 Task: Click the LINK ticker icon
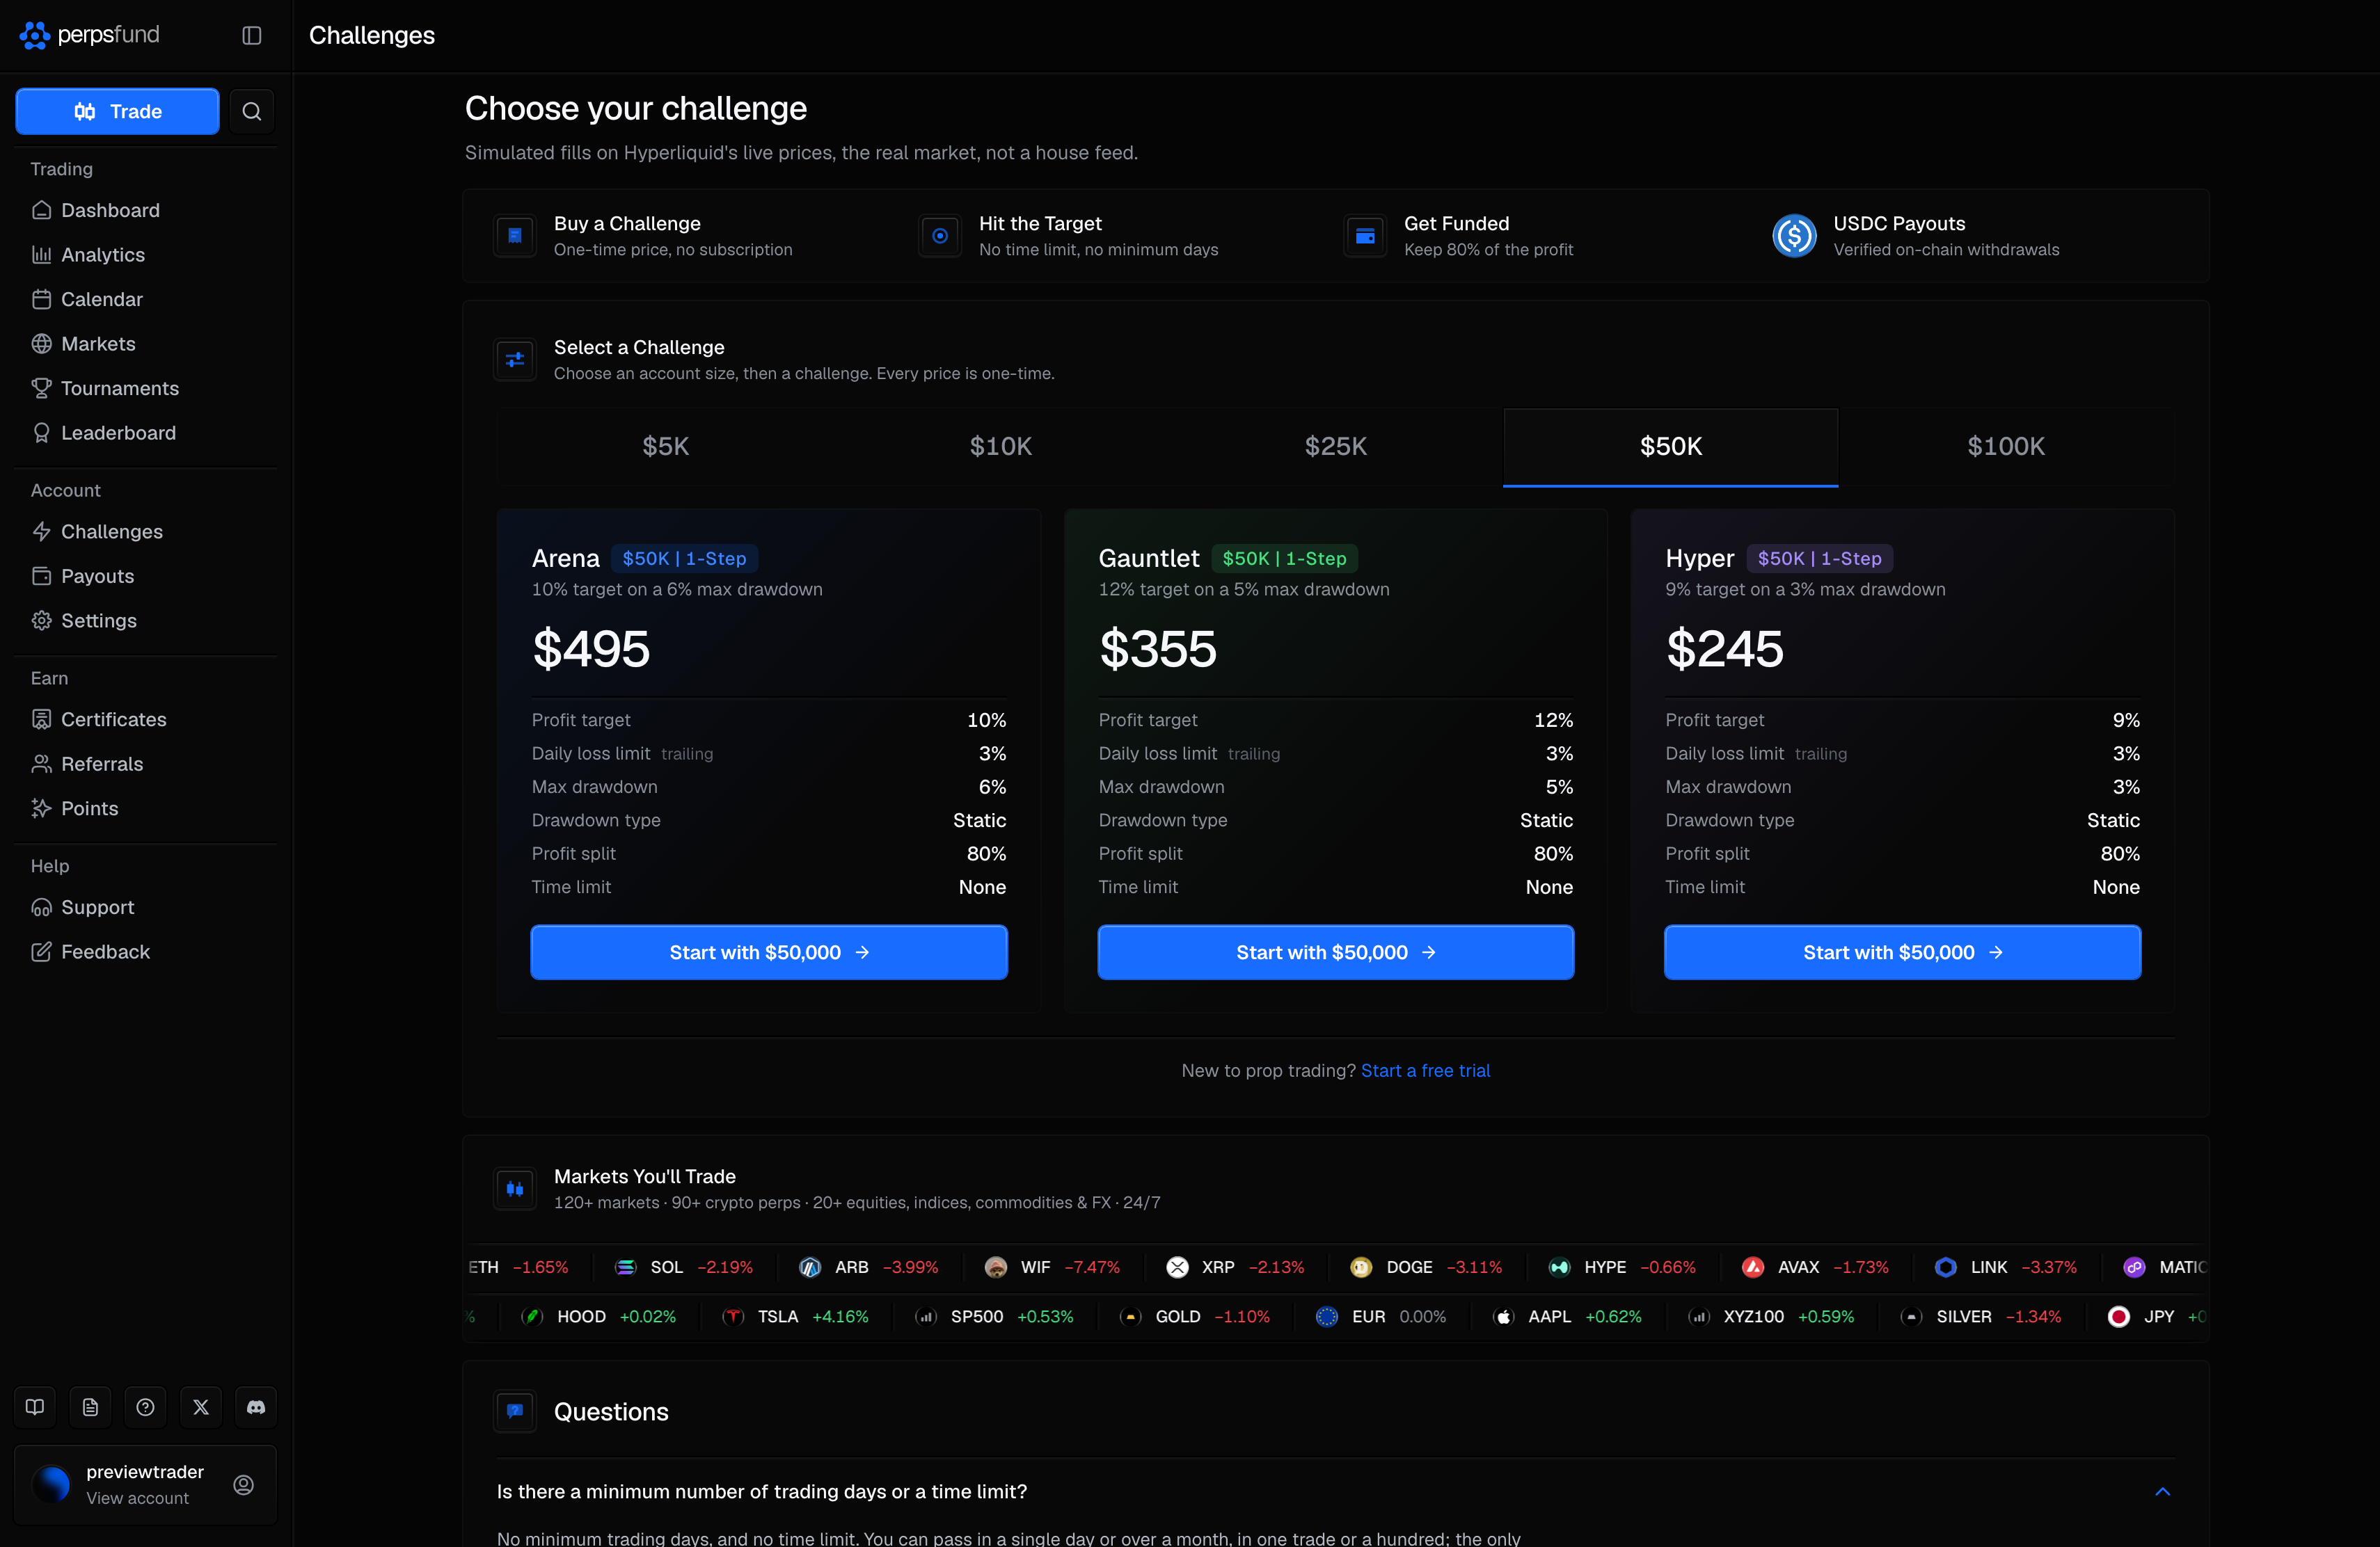click(1946, 1267)
